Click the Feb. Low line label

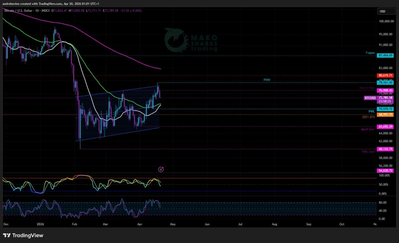368,151
